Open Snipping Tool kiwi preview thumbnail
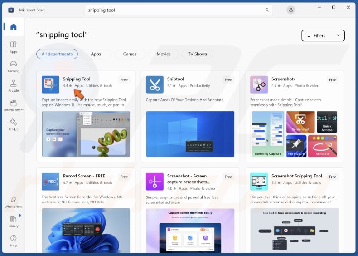Image resolution: width=358 pixels, height=256 pixels. pyautogui.click(x=86, y=134)
